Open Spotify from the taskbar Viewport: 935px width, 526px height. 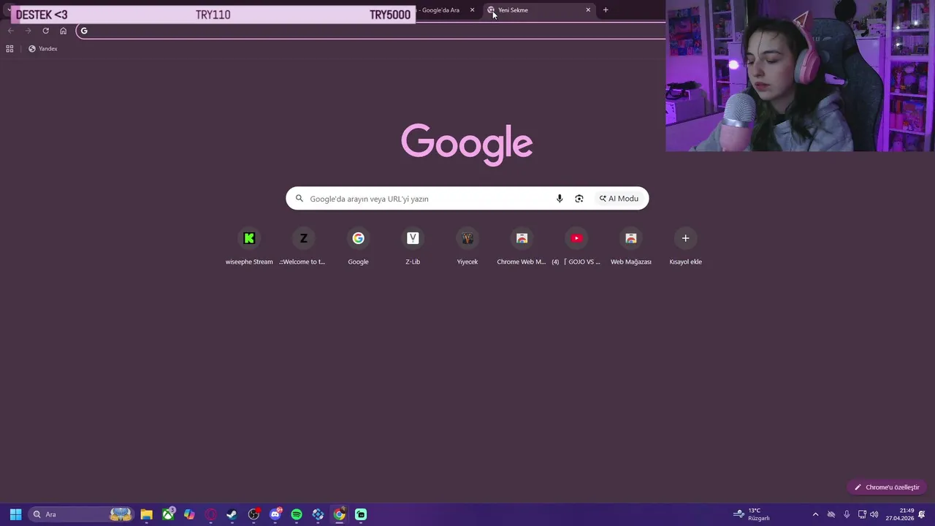(297, 514)
